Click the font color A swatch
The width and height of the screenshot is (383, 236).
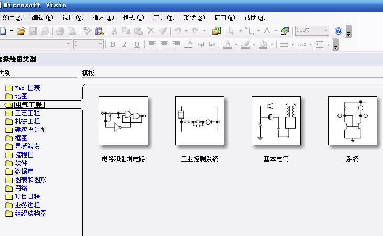(228, 44)
